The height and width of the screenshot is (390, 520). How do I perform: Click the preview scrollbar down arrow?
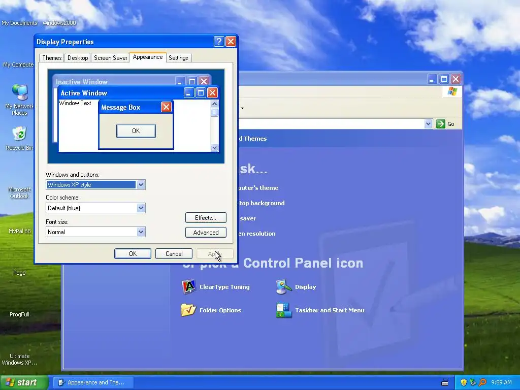point(215,148)
